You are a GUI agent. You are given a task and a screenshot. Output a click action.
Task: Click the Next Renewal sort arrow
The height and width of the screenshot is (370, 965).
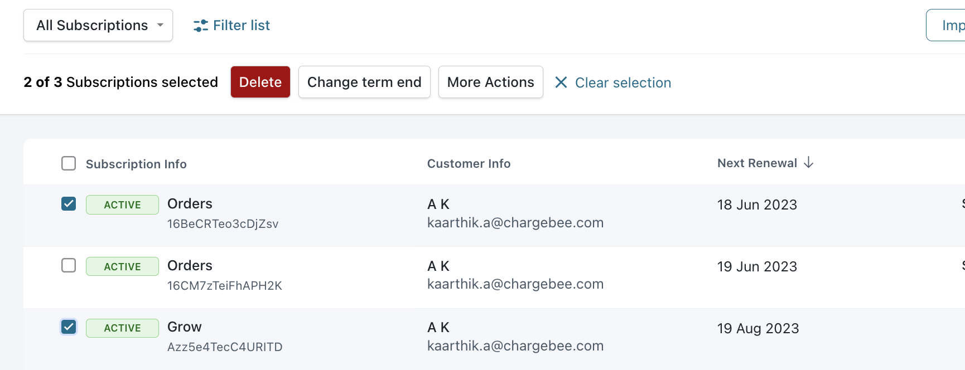tap(809, 163)
